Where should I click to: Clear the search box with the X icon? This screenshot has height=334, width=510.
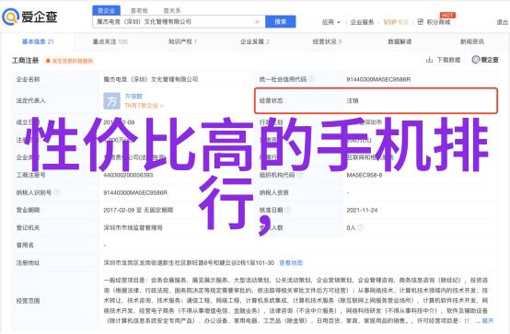point(257,22)
